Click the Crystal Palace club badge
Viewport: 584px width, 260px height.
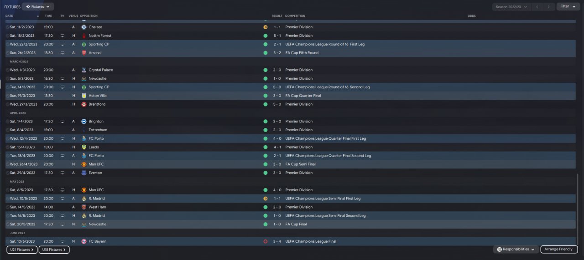(84, 70)
